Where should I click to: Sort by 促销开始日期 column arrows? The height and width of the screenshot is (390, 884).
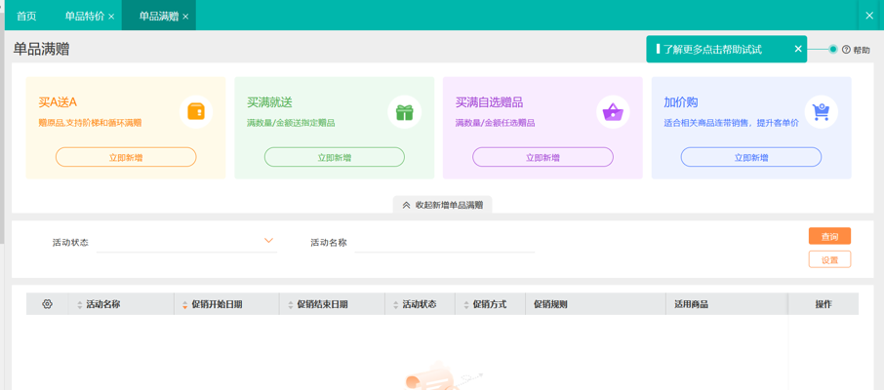(x=184, y=305)
